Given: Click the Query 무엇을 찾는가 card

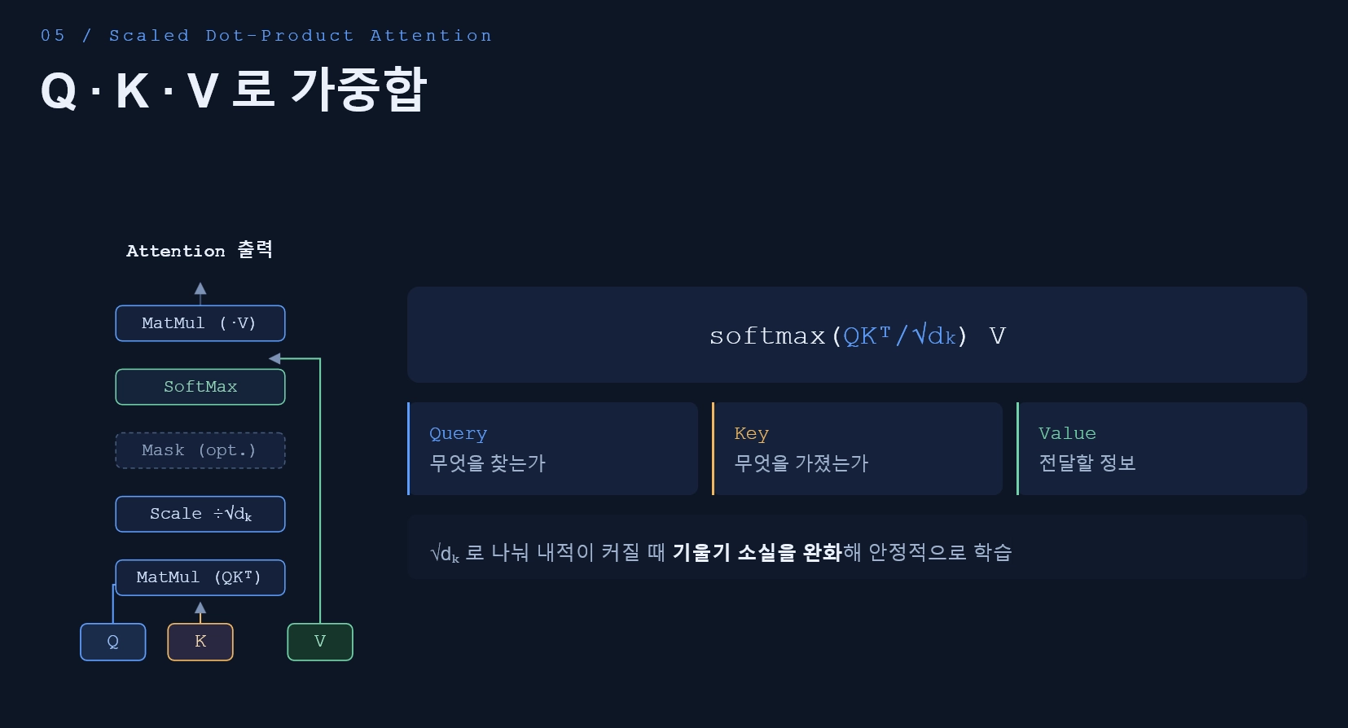Looking at the screenshot, I should 552,449.
